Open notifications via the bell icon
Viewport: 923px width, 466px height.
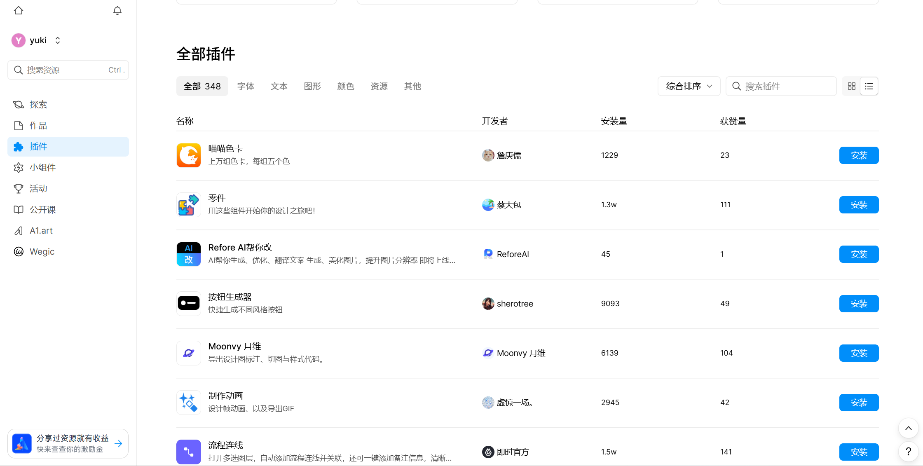(x=117, y=10)
